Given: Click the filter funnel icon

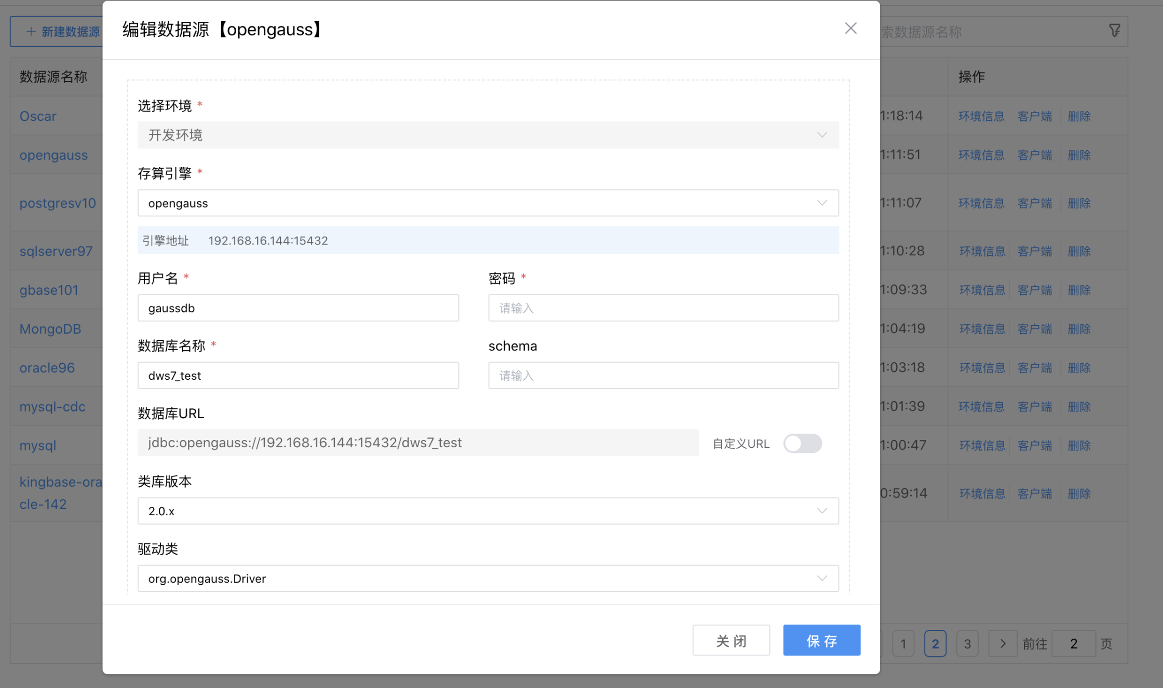Looking at the screenshot, I should click(1114, 31).
